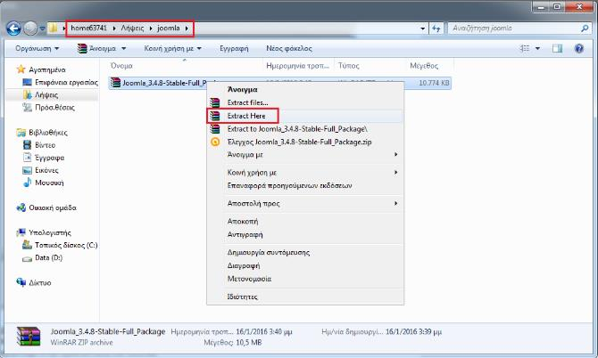This screenshot has height=358, width=598.
Task: Click the change view icon
Action: (x=525, y=48)
